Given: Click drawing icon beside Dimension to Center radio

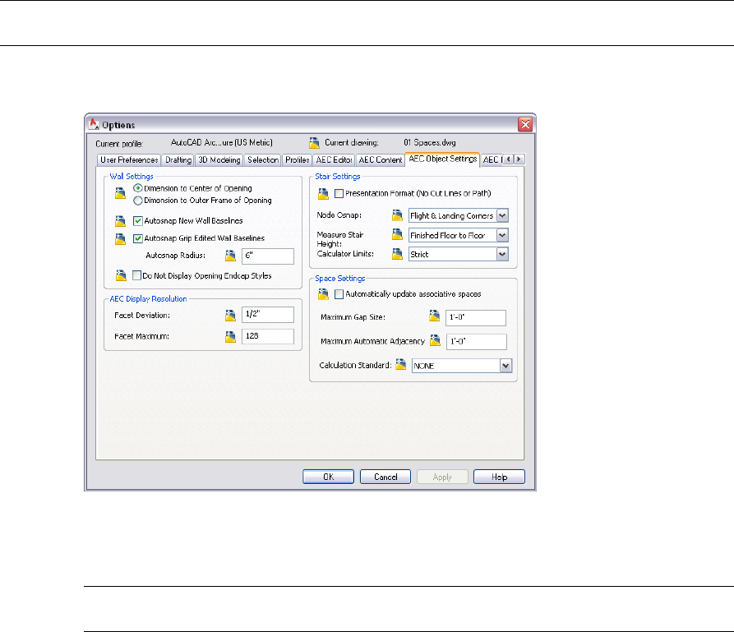Looking at the screenshot, I should (x=120, y=193).
